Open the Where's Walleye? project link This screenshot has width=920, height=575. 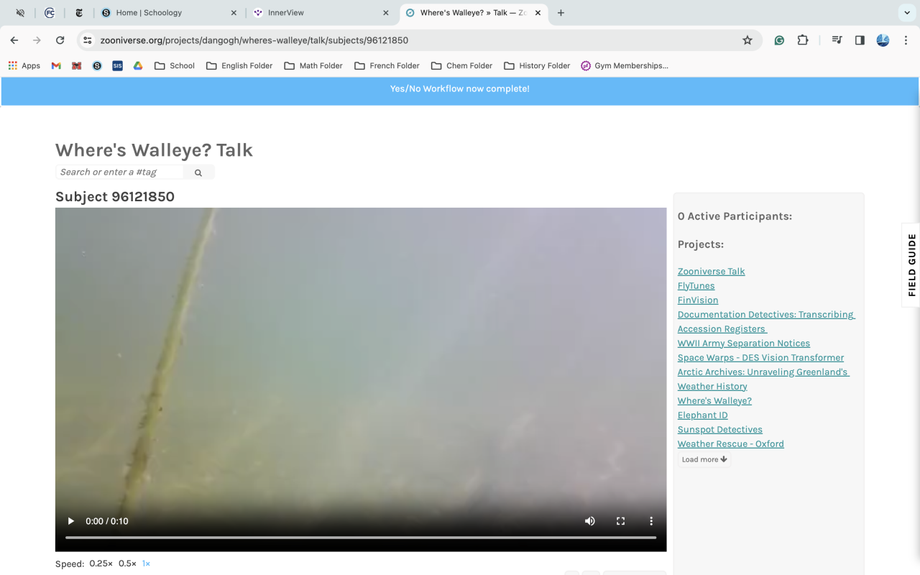[x=714, y=400]
